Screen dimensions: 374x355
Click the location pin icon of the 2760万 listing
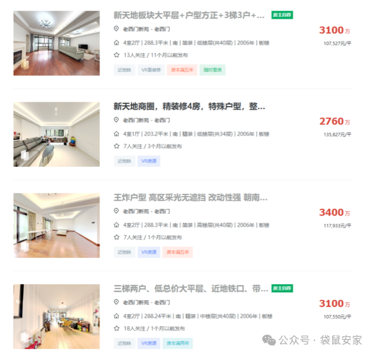click(116, 120)
